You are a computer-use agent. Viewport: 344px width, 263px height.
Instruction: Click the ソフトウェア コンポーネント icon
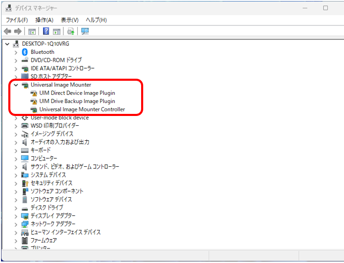25,191
